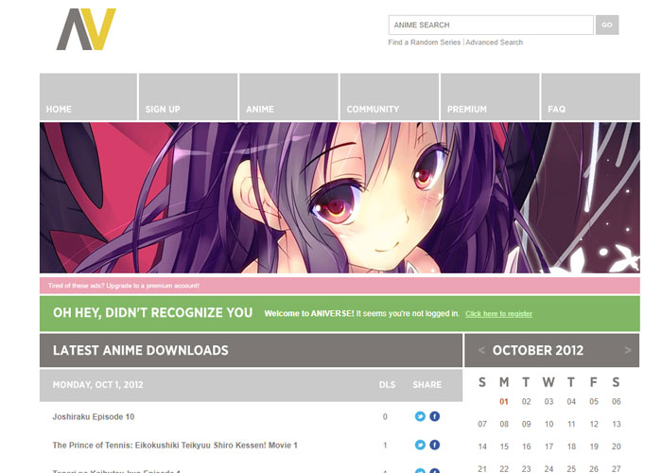Share Prince of Tennis movie on Twitter

(x=420, y=445)
